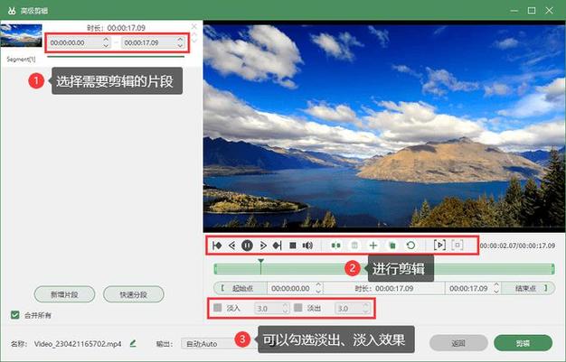Reset edits with the circular arrow icon

[x=410, y=246]
